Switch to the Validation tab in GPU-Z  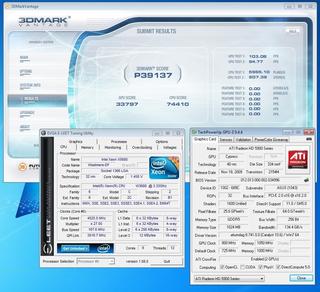click(x=243, y=140)
